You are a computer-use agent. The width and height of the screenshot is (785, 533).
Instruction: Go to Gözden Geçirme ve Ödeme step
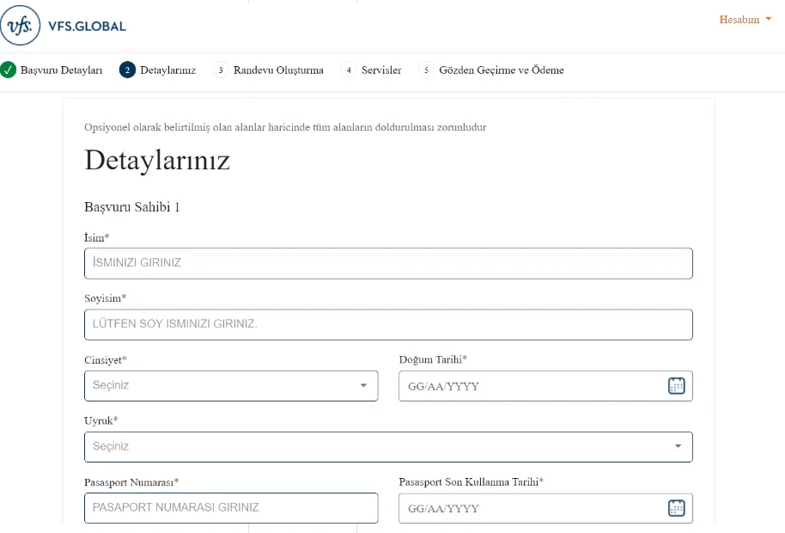(501, 70)
